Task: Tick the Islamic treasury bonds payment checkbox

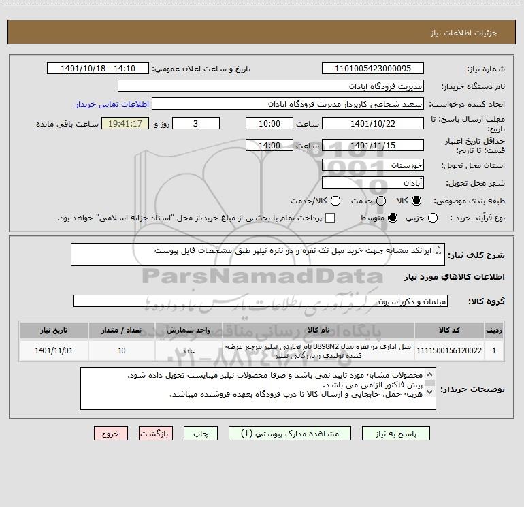Action: pos(330,218)
